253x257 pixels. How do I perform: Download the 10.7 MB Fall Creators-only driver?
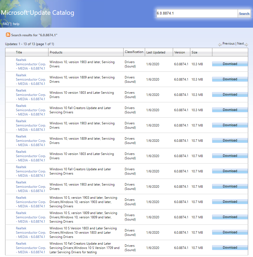pyautogui.click(x=230, y=171)
